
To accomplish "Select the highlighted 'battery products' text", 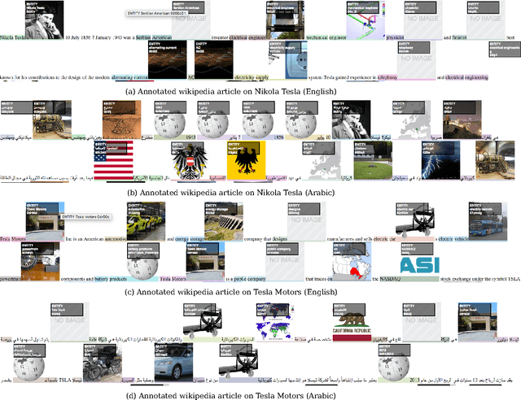I will (111, 279).
